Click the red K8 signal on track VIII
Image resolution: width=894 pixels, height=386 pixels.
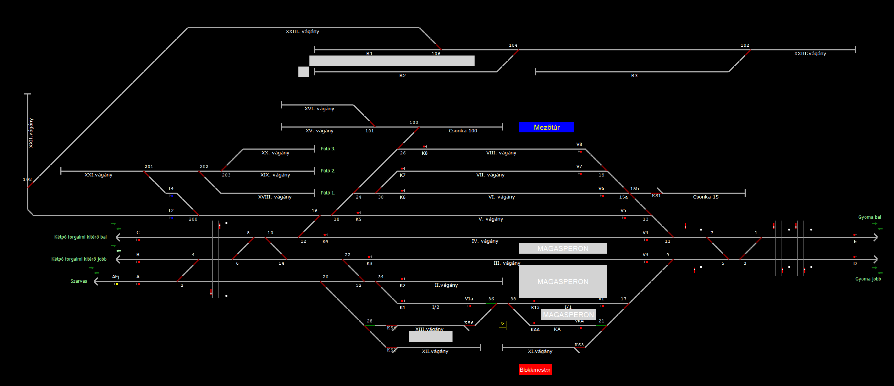pyautogui.click(x=424, y=146)
